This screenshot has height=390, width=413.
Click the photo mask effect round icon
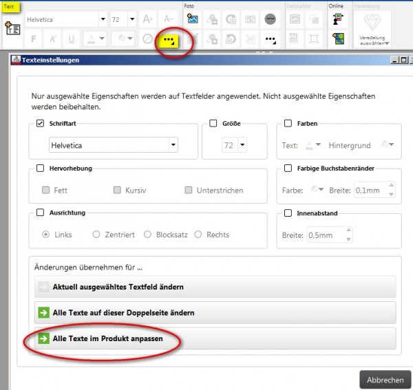(x=270, y=19)
